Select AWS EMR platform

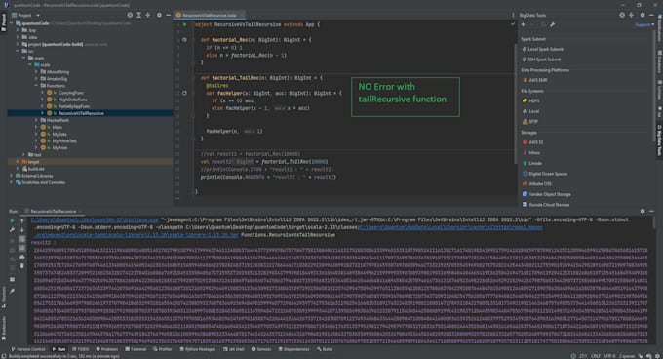click(x=535, y=80)
